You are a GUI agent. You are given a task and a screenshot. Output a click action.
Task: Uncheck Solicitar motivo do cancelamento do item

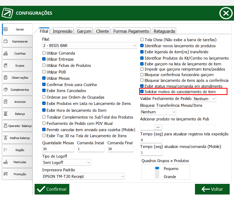pos(142,91)
